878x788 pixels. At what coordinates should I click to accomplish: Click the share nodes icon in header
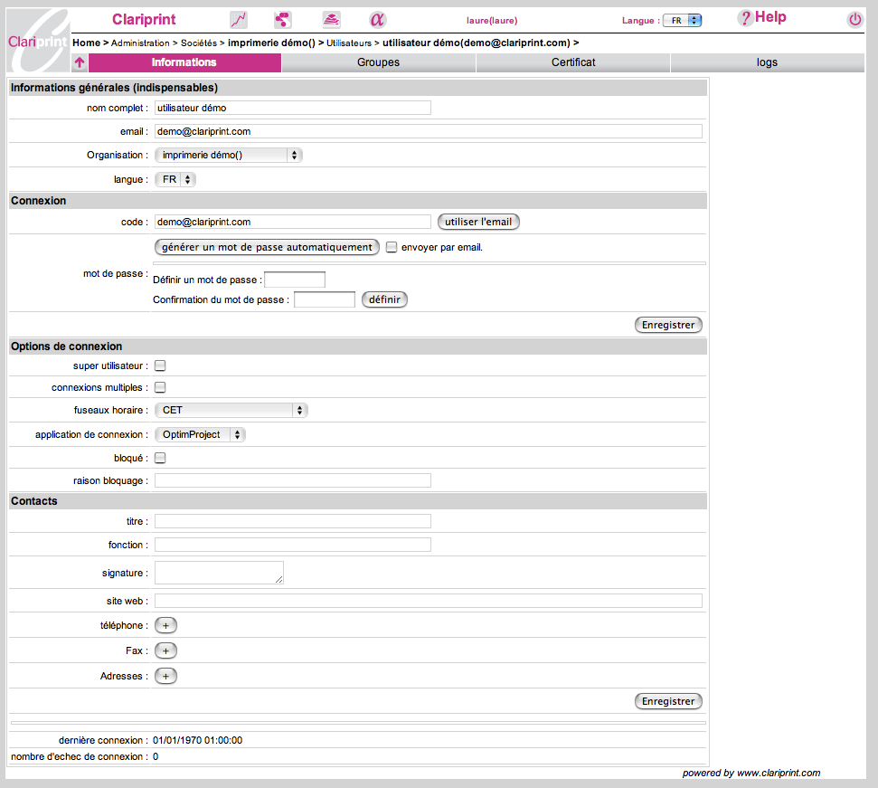[x=284, y=20]
